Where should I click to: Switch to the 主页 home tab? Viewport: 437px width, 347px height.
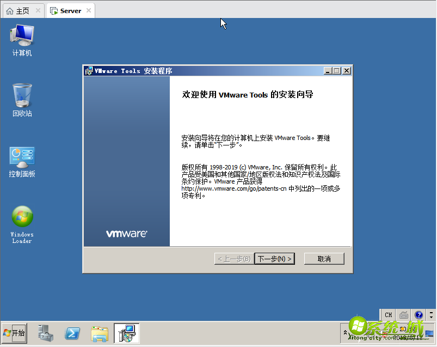[19, 10]
